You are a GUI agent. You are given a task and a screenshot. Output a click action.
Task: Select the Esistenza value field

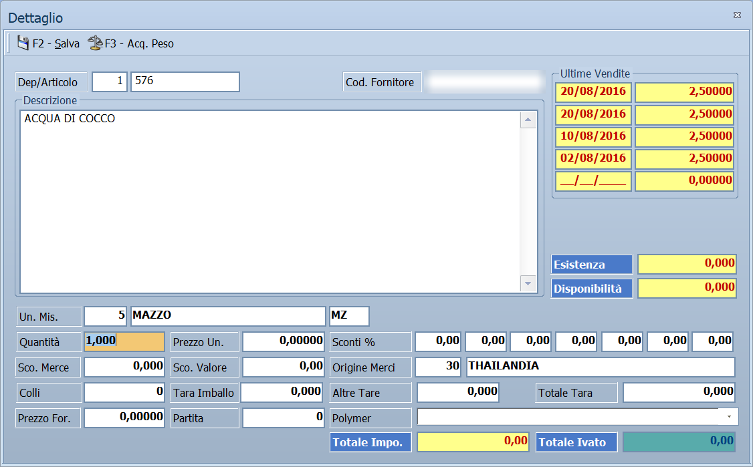click(687, 264)
